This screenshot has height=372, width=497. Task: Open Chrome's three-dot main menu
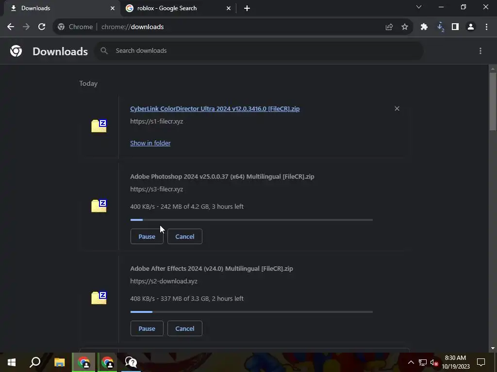[x=486, y=27]
